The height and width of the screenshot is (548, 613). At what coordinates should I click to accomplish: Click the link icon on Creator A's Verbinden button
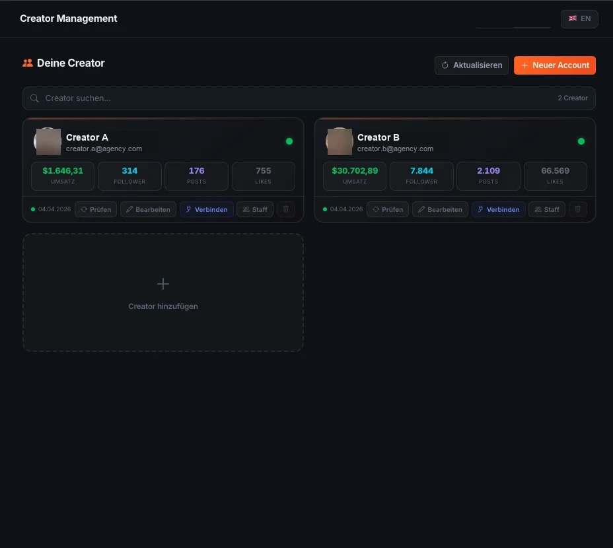(x=189, y=209)
